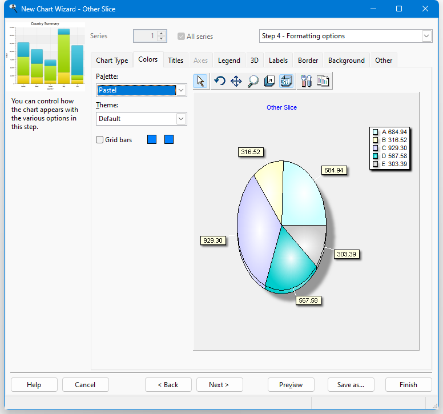The width and height of the screenshot is (443, 414).
Task: Enable the Grid bars checkbox
Action: click(99, 139)
